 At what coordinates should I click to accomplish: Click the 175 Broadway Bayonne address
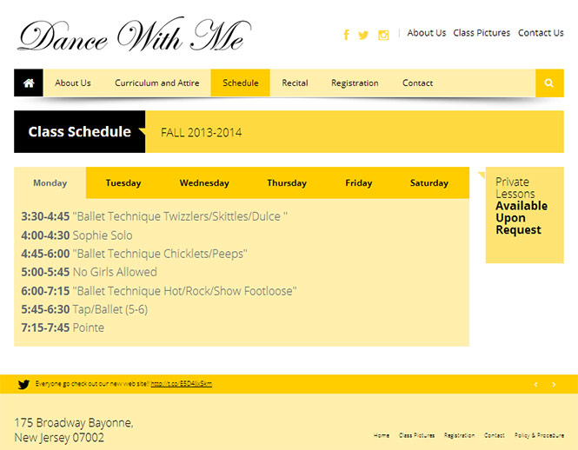tap(74, 430)
